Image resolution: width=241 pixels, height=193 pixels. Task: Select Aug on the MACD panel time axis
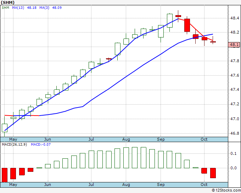126,185
